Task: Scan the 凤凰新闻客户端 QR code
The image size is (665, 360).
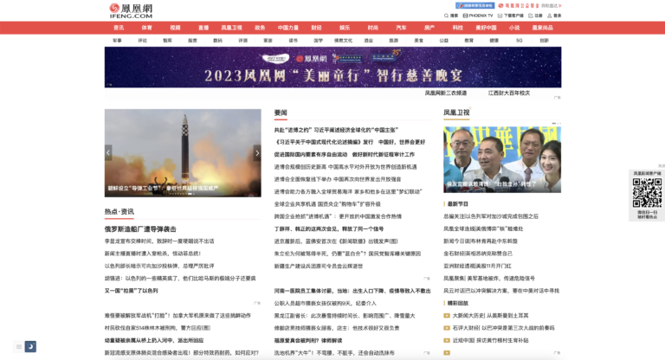Action: point(647,192)
